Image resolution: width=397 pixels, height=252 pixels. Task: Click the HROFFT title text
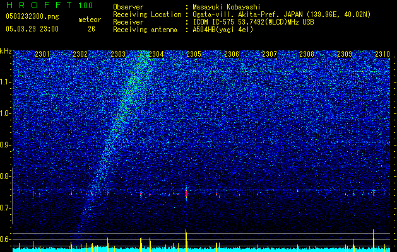coord(39,5)
